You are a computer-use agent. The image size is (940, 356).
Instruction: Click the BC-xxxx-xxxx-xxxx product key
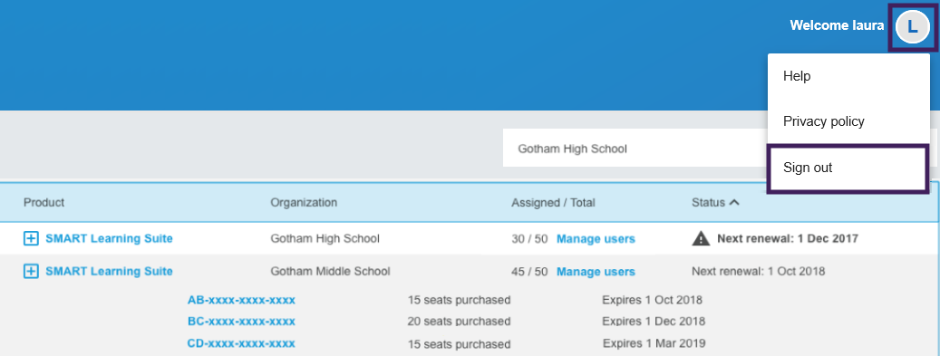point(241,322)
